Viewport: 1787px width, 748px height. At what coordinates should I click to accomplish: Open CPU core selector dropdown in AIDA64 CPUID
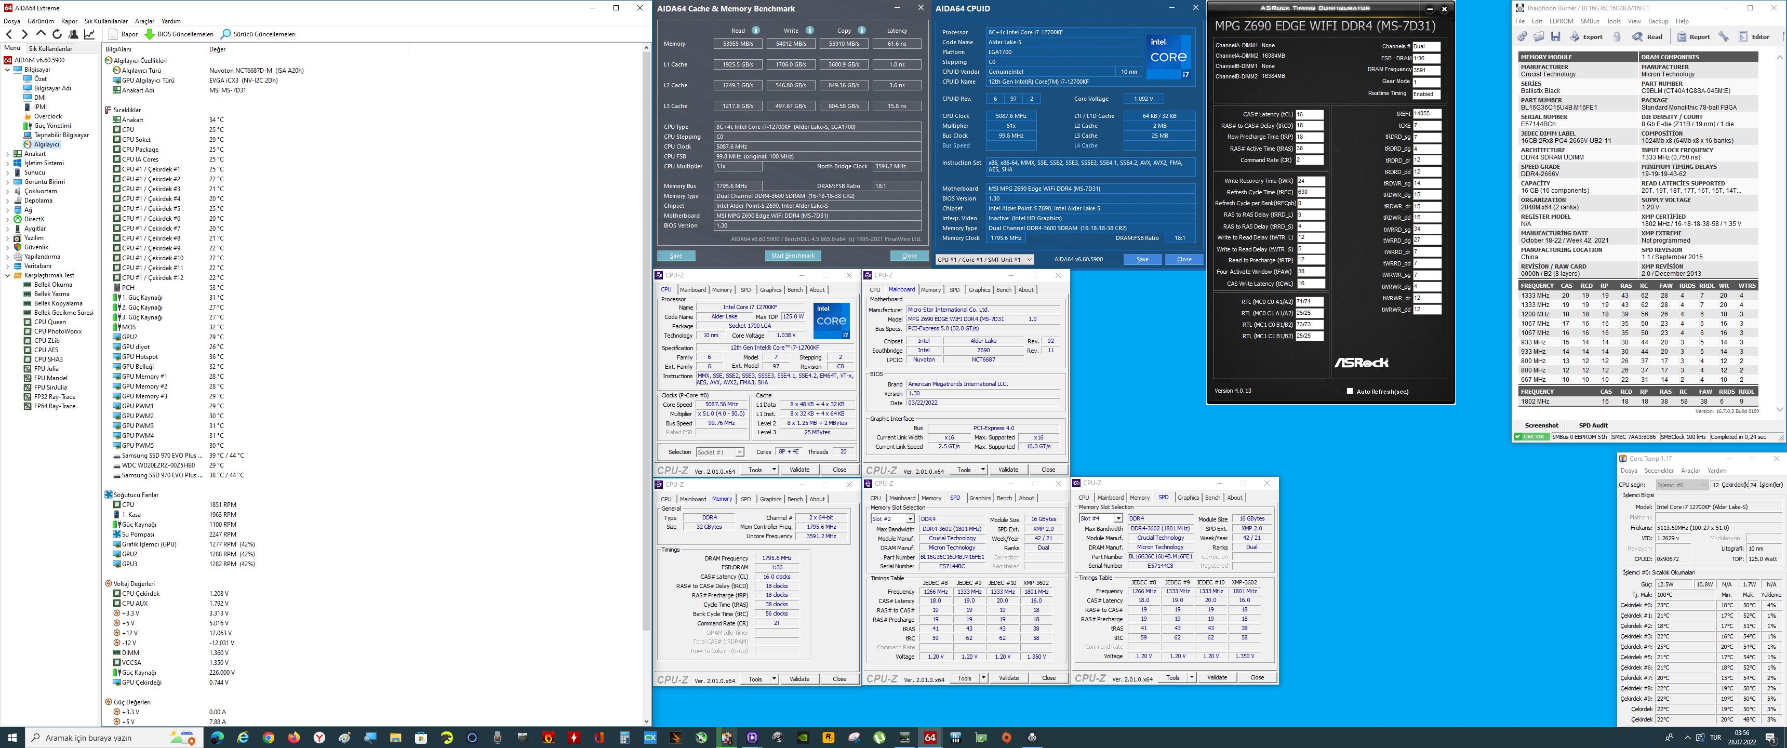[x=984, y=260]
